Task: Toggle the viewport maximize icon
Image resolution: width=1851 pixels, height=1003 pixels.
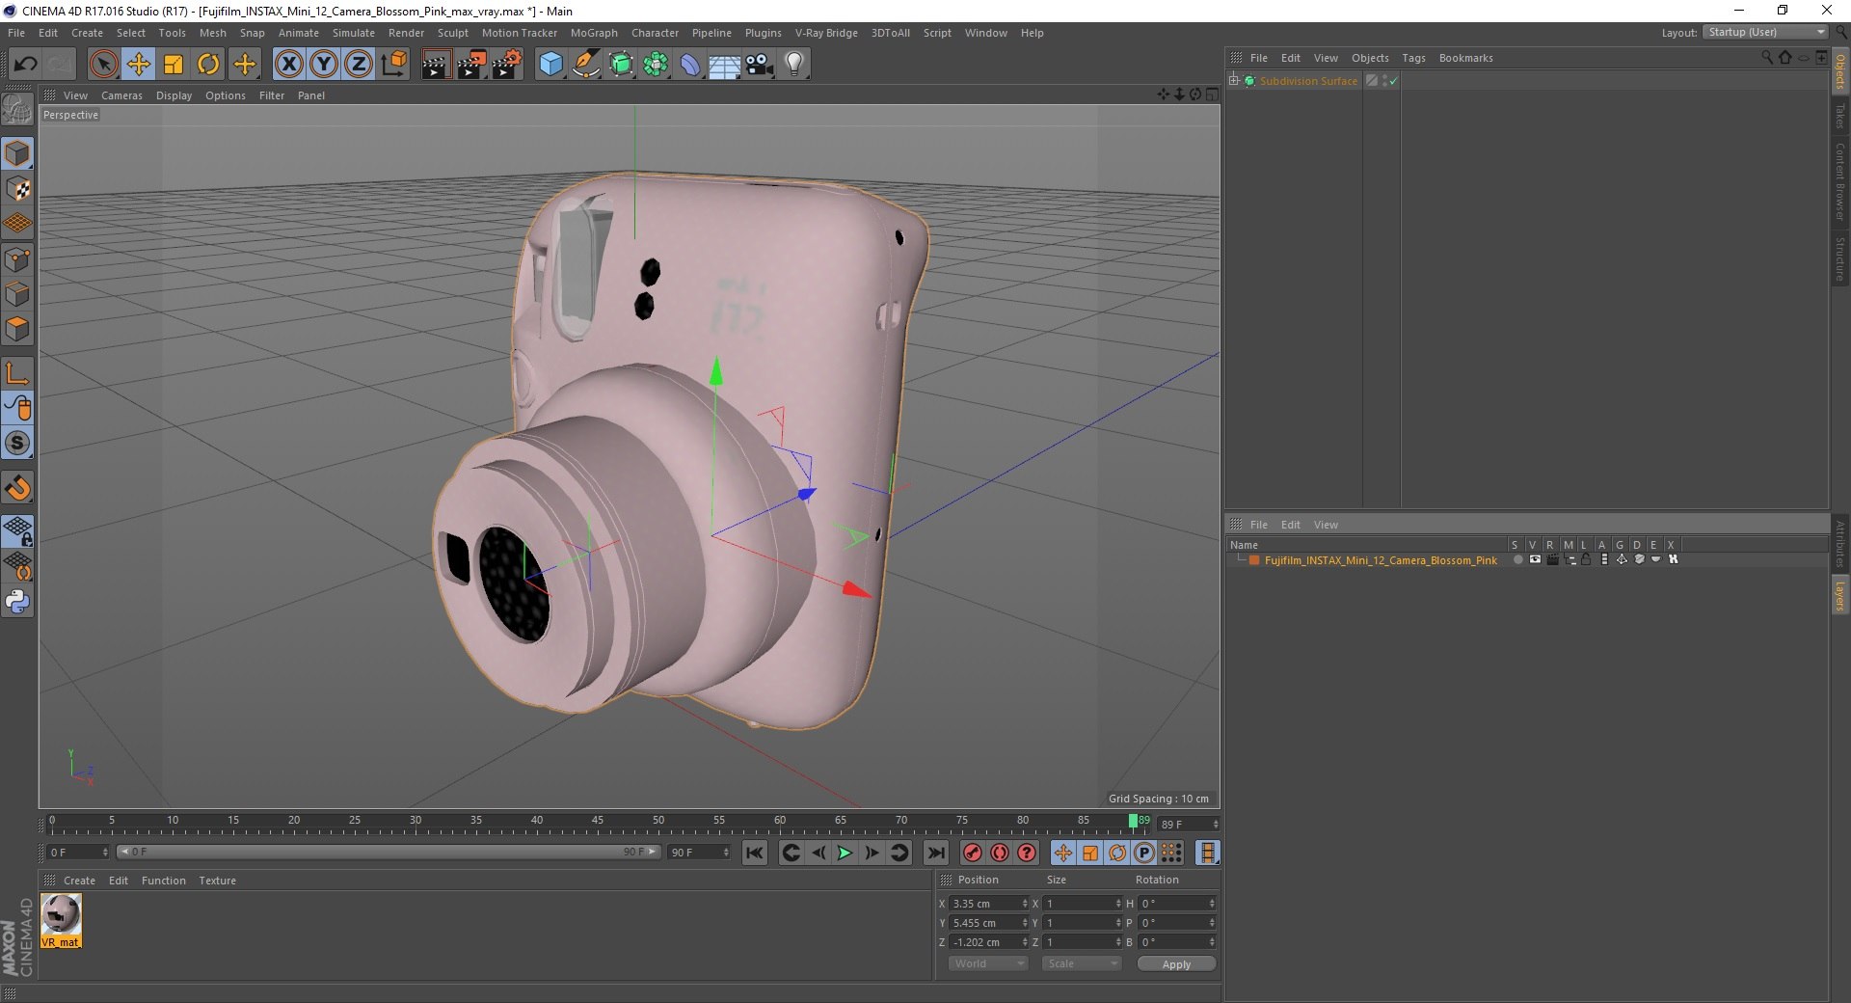Action: click(1212, 95)
